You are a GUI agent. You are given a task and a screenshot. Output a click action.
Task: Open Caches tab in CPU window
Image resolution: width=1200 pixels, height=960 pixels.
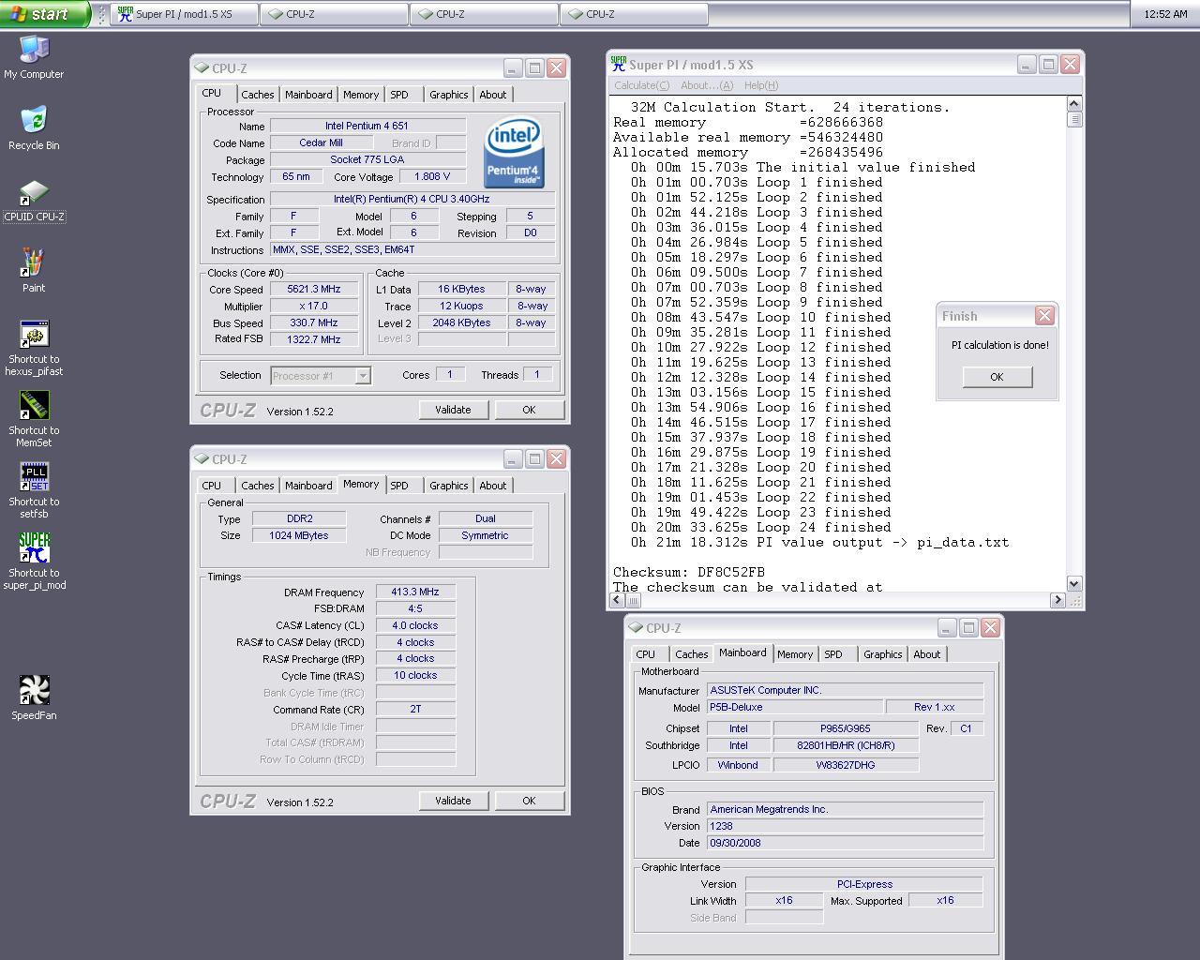point(257,95)
